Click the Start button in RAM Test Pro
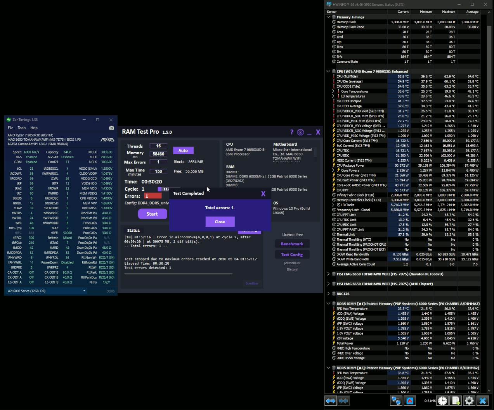Screen dimensions: 494x410 coord(152,214)
